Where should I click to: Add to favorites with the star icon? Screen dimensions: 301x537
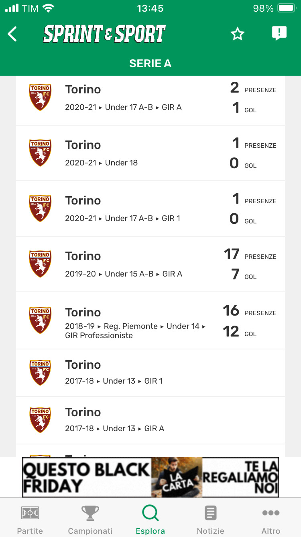(238, 34)
